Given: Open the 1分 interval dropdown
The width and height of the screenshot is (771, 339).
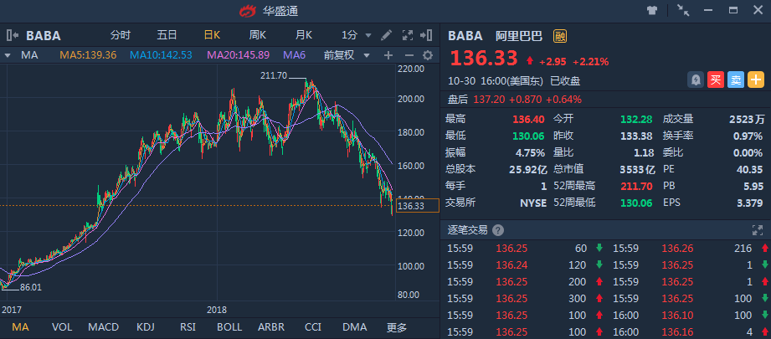Looking at the screenshot, I should click(356, 35).
